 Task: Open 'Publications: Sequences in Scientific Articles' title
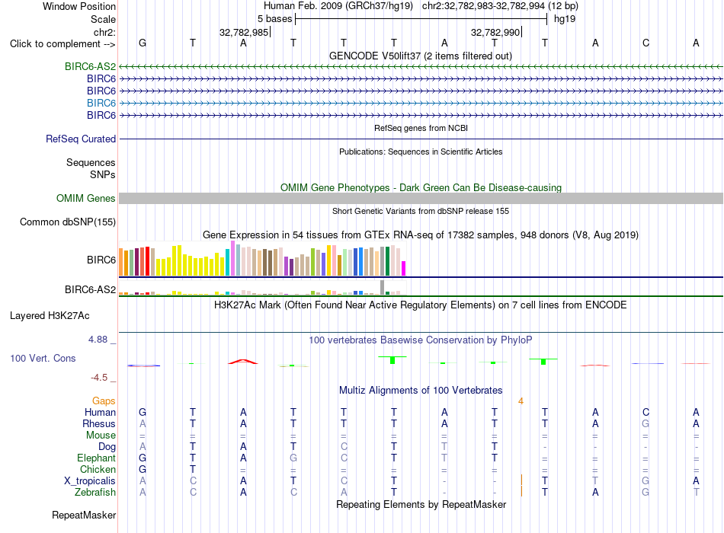click(421, 152)
